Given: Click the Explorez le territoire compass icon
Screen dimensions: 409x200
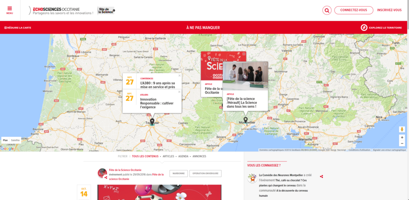Looking at the screenshot, I should [x=364, y=28].
